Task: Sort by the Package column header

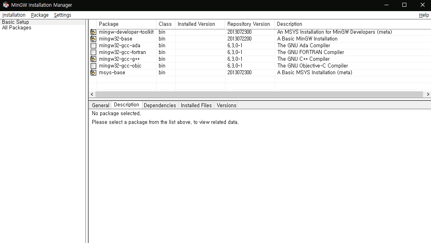Action: click(126, 24)
